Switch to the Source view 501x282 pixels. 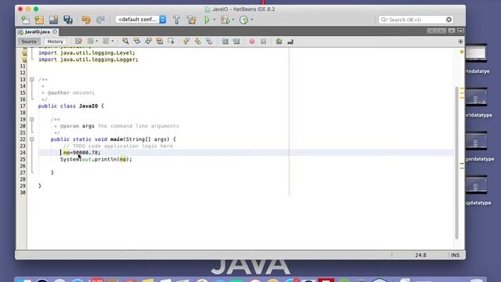[29, 42]
